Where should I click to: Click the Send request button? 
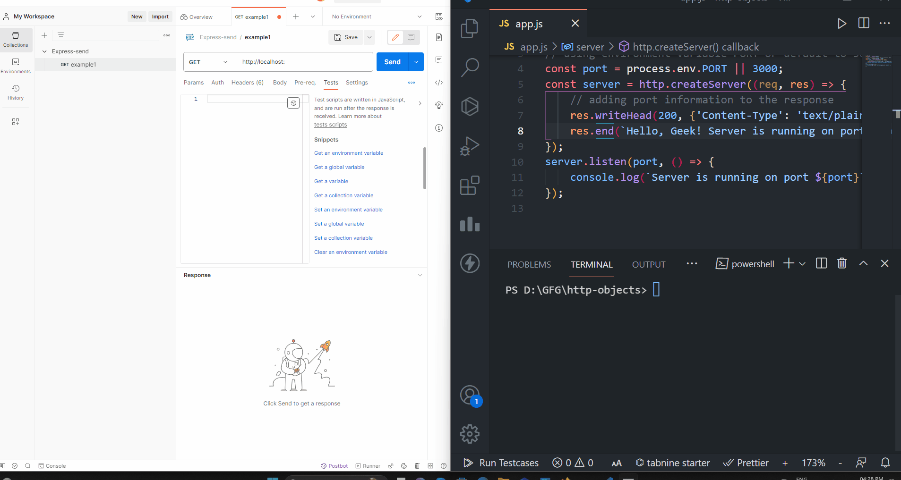[x=392, y=62]
